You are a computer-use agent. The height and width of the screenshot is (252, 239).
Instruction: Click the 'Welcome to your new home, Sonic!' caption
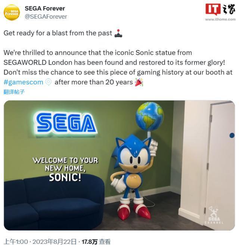(x=65, y=168)
